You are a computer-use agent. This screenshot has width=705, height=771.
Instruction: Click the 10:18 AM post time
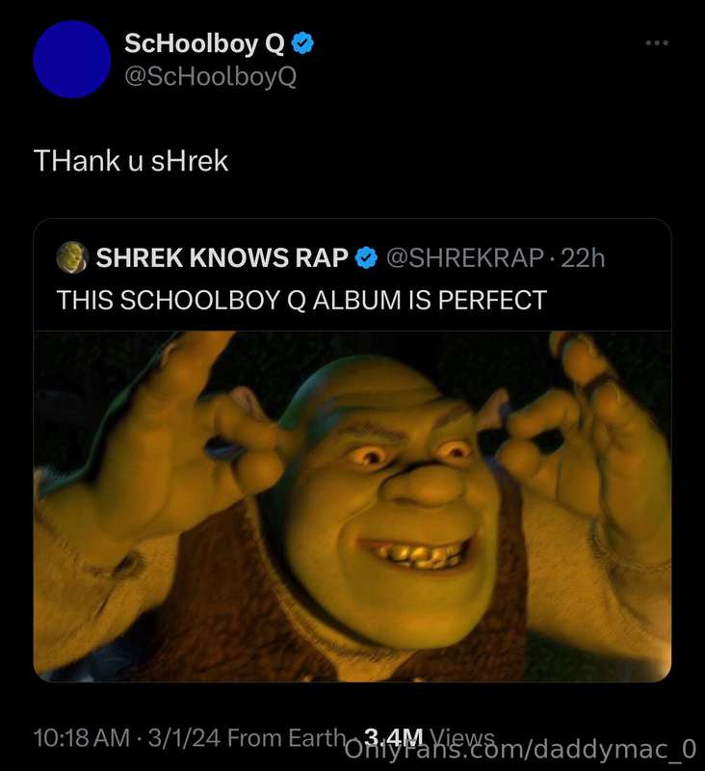pyautogui.click(x=82, y=738)
